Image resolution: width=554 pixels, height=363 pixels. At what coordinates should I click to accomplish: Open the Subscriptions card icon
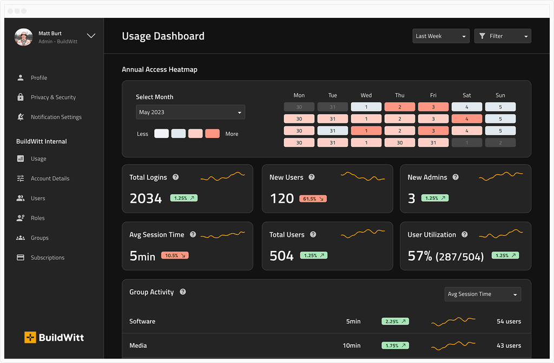[x=21, y=258]
